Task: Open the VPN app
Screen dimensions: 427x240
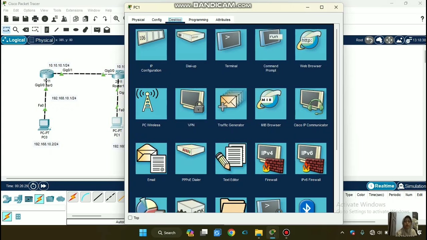Action: [x=191, y=104]
